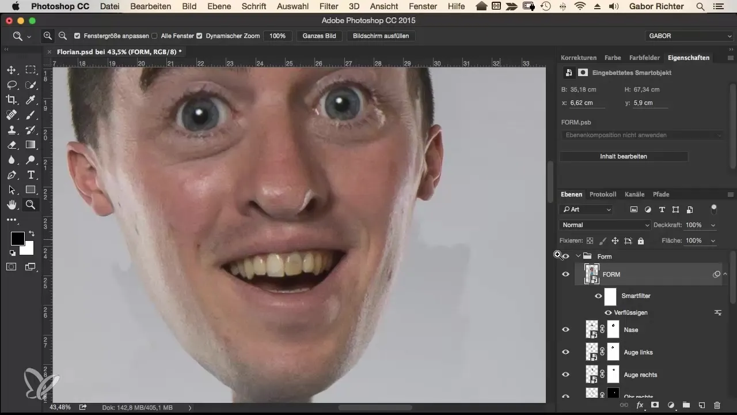The image size is (737, 415).
Task: Delete layer with the trash icon
Action: tap(717, 406)
